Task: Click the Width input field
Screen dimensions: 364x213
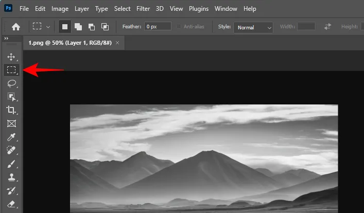Action: pyautogui.click(x=306, y=26)
